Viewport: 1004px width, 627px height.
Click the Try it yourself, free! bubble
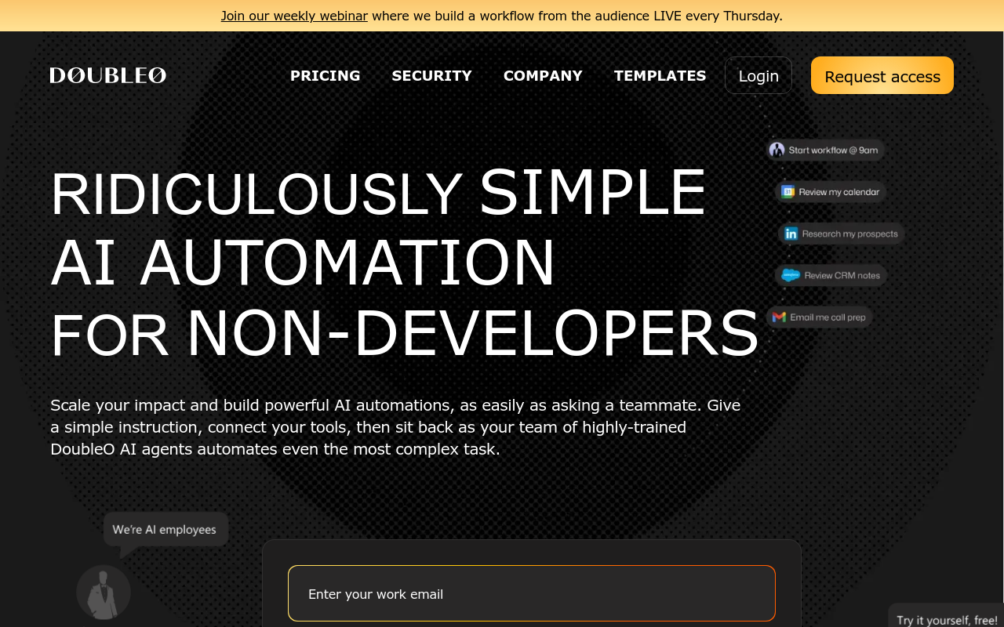tap(947, 616)
